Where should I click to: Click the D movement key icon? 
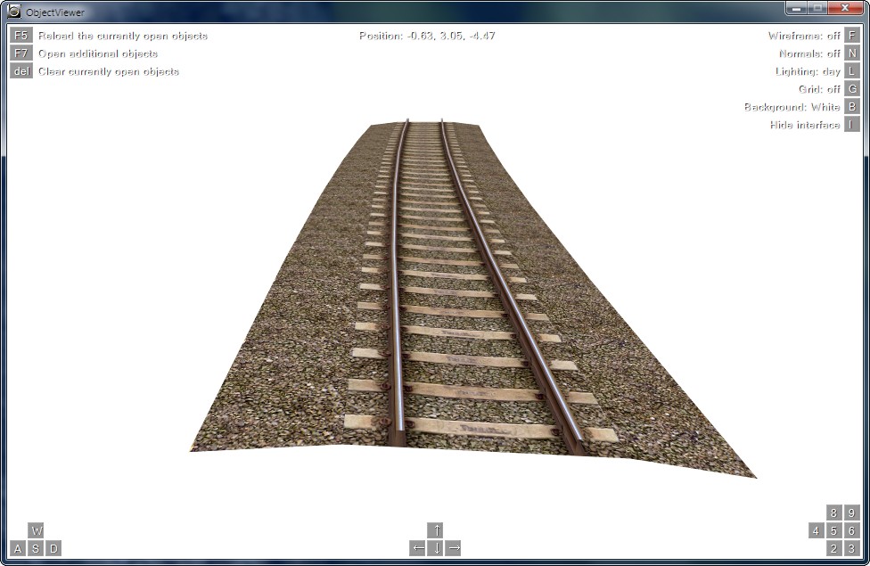(53, 548)
